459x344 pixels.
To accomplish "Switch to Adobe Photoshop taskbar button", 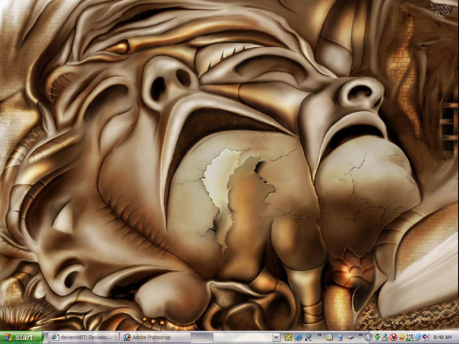I will click(x=155, y=337).
